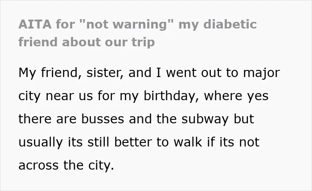Click the word "birthday," in the post body
312x191 pixels.
point(171,96)
